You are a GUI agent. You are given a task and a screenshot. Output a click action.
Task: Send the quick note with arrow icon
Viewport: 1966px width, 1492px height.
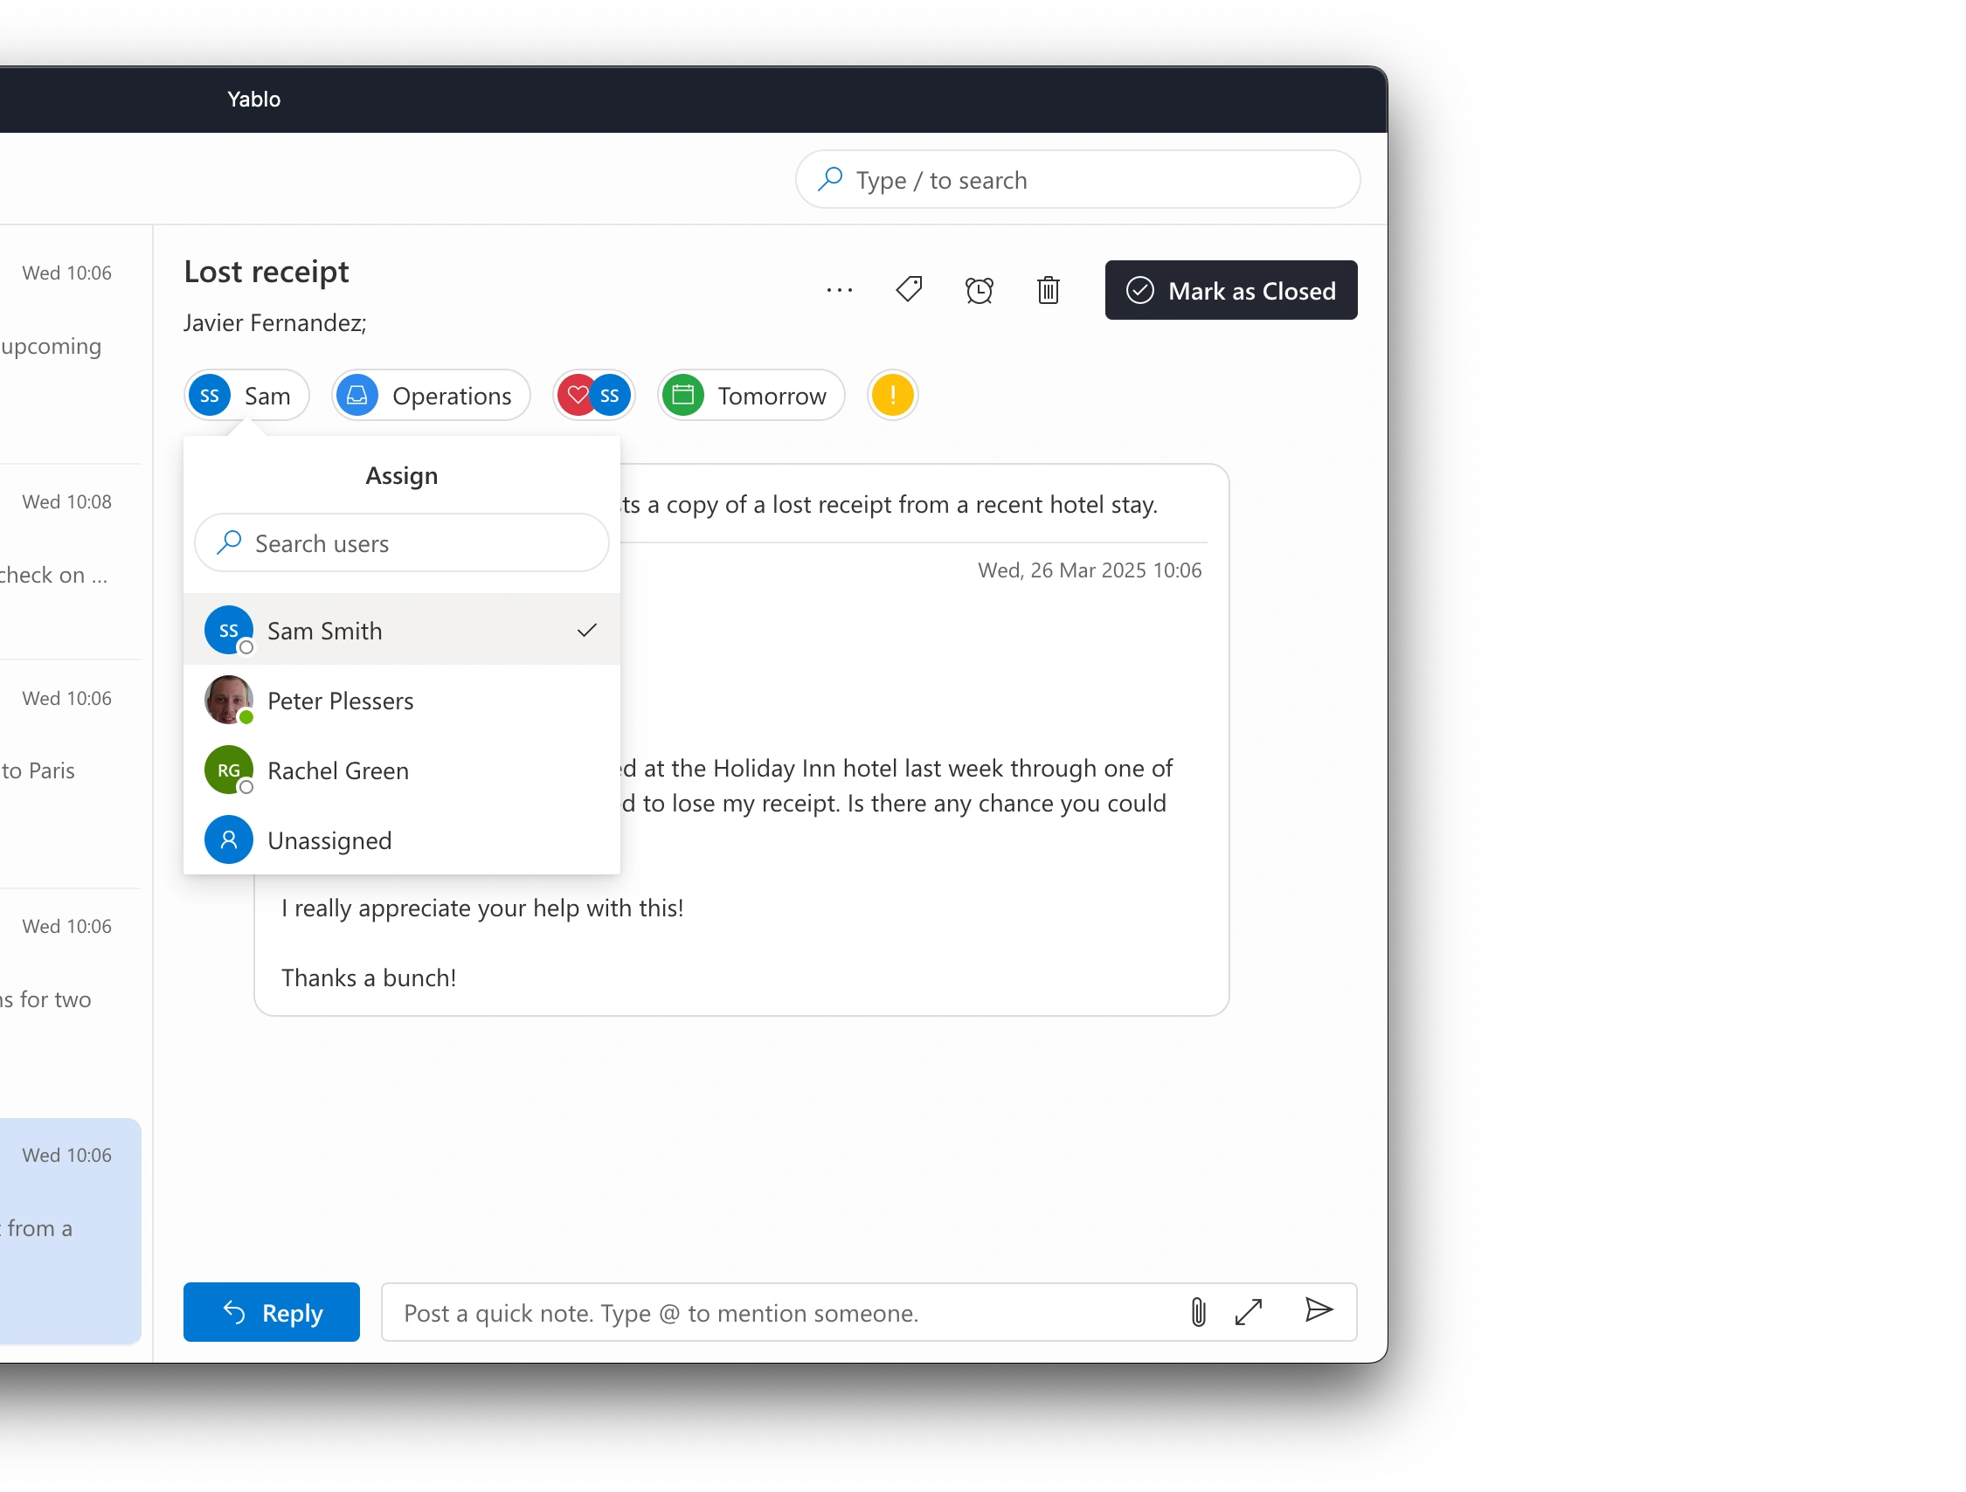(x=1318, y=1309)
